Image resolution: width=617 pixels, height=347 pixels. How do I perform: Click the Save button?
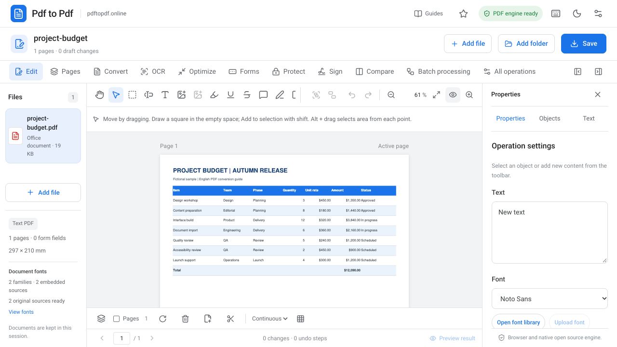584,43
